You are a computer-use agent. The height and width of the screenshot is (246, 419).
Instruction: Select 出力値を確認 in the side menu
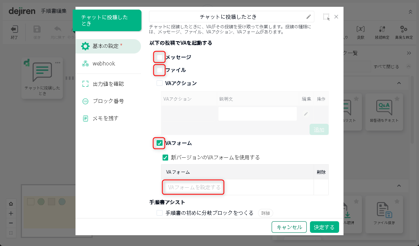click(x=108, y=84)
